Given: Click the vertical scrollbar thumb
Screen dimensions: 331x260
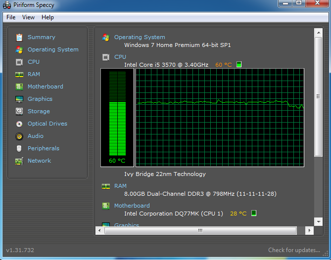Looking at the screenshot, I should click(318, 97).
